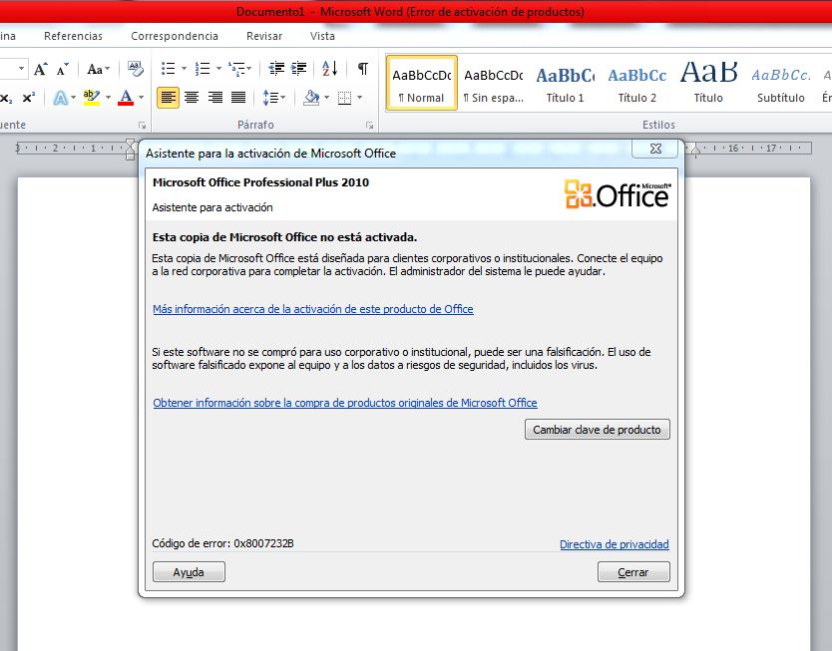Apply subscript formatting
Screen dimensions: 832x651
pos(6,98)
